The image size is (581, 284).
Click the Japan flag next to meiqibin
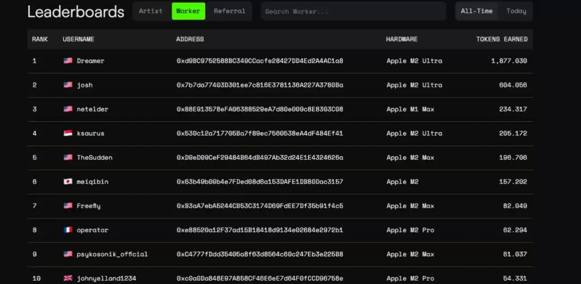(68, 182)
